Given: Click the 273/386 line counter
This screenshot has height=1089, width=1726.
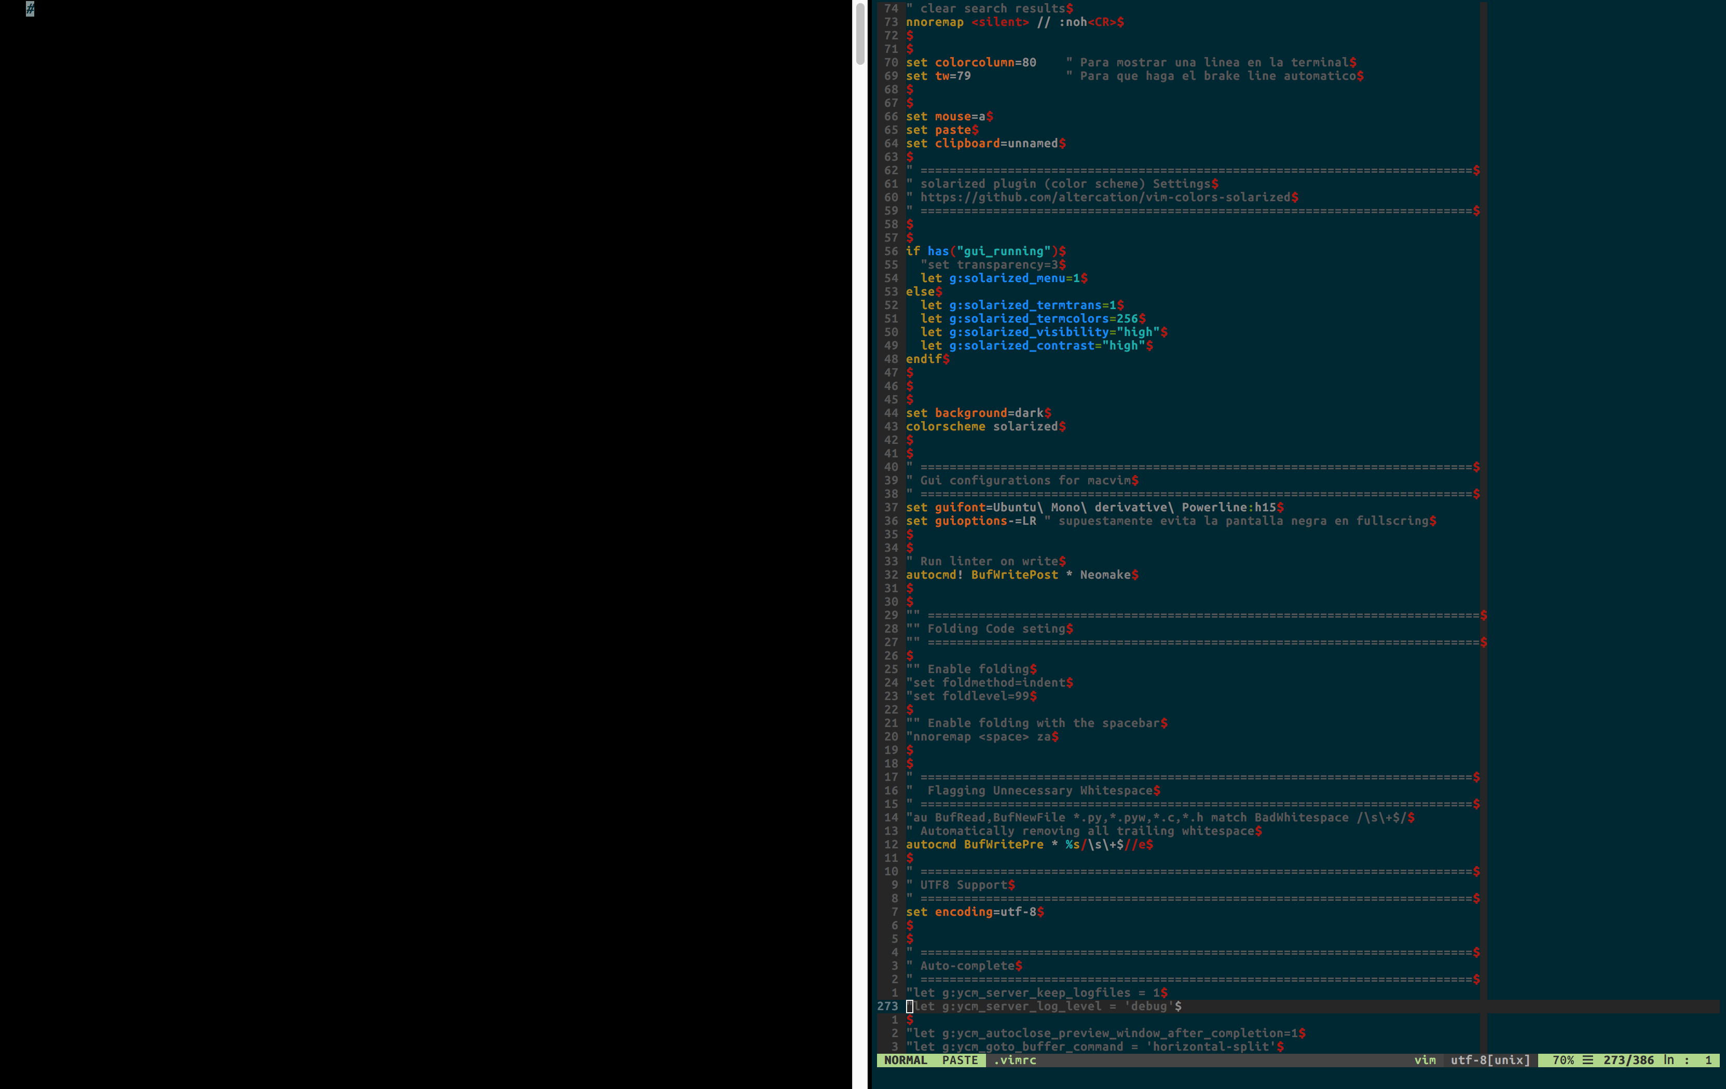Looking at the screenshot, I should coord(1628,1060).
